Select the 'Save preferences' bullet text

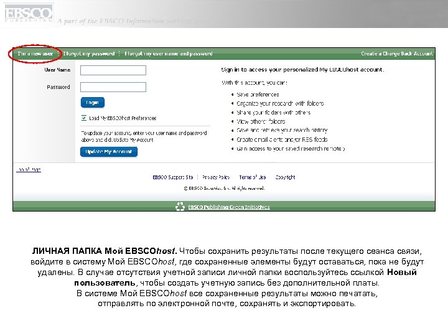tap(258, 95)
